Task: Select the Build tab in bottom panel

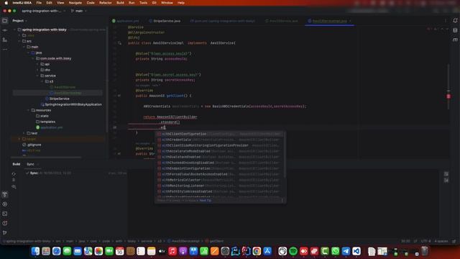Action: point(17,165)
